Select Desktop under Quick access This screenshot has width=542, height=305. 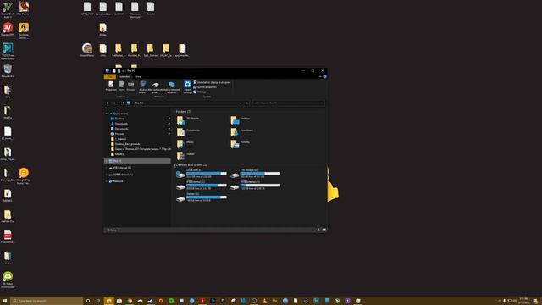(x=119, y=119)
